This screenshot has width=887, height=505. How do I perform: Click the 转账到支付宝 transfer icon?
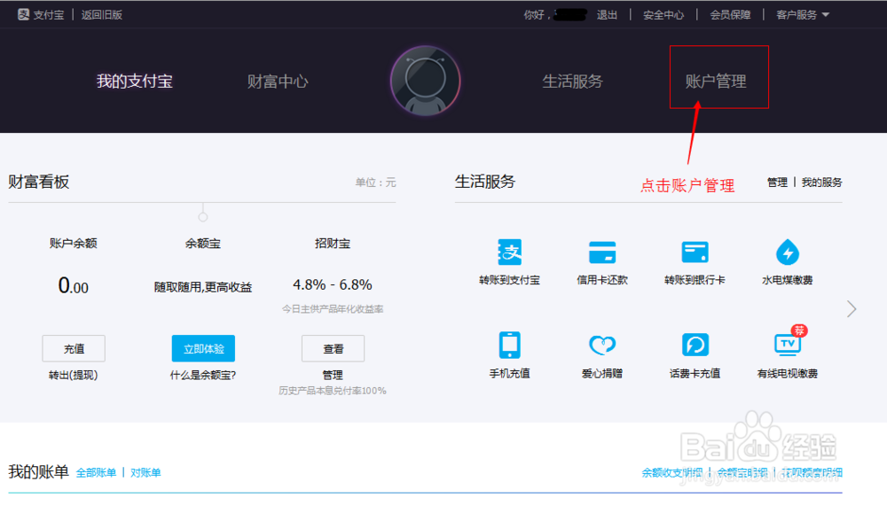coord(509,252)
